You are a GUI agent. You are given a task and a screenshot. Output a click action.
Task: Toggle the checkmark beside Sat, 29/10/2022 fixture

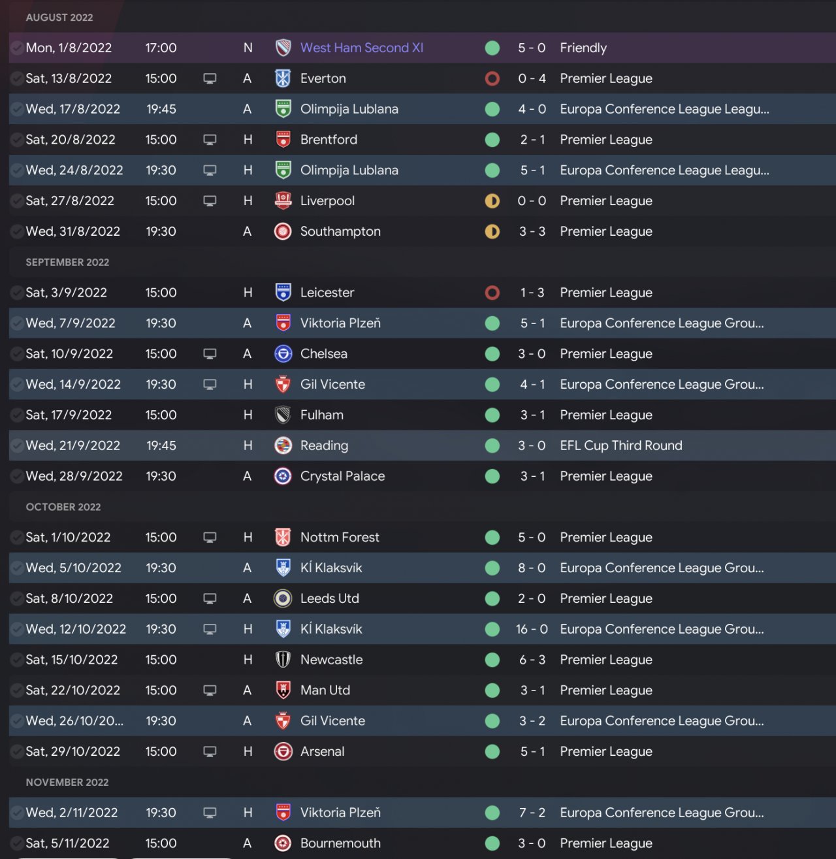(x=17, y=751)
